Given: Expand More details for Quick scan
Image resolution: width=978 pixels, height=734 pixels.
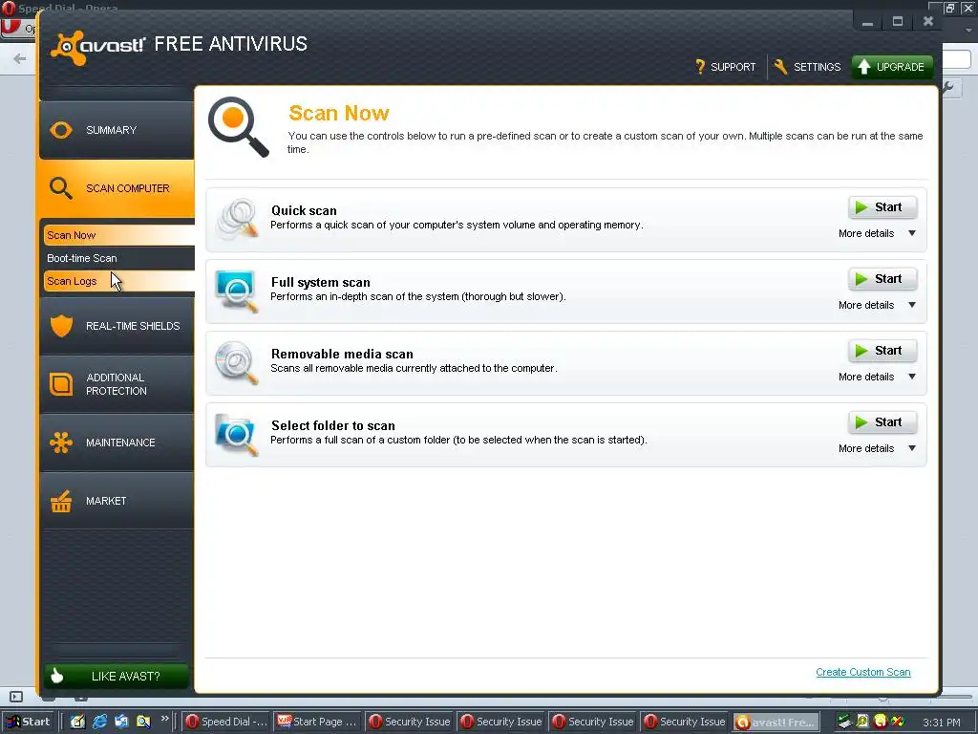Looking at the screenshot, I should [x=877, y=233].
